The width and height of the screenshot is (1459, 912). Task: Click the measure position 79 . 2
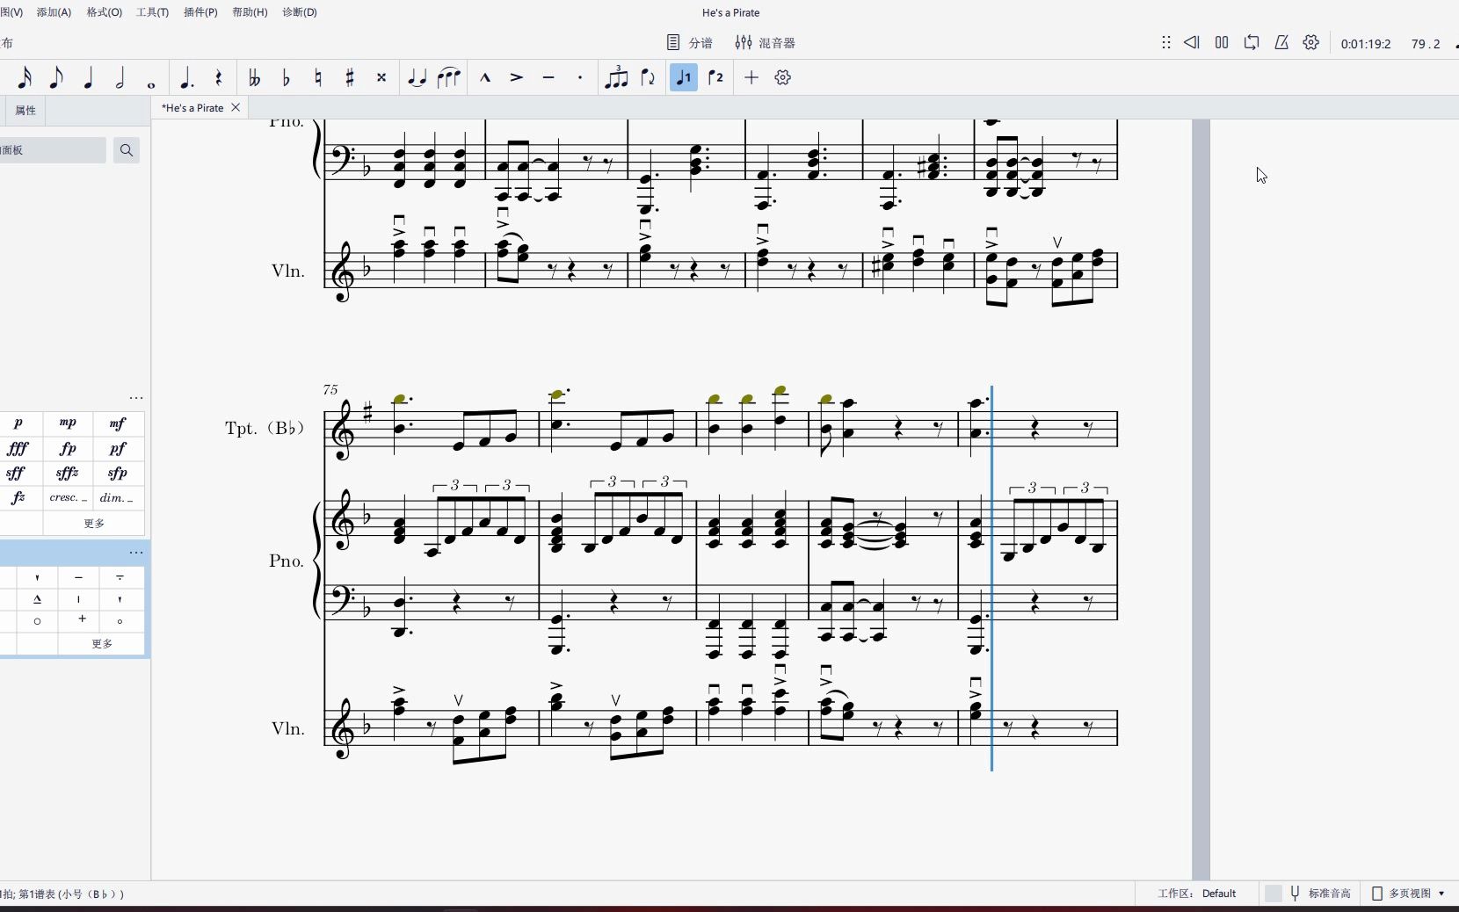point(1426,44)
